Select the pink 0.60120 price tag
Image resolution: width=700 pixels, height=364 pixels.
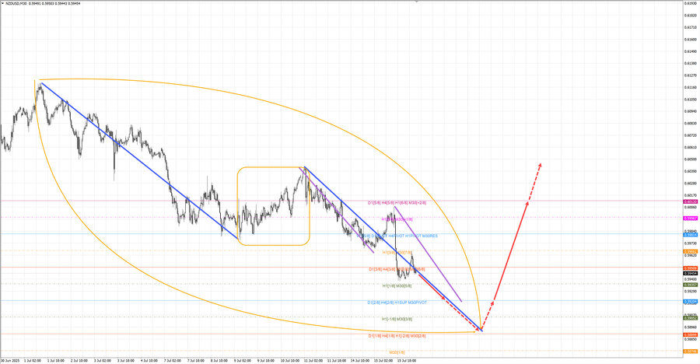click(x=690, y=201)
